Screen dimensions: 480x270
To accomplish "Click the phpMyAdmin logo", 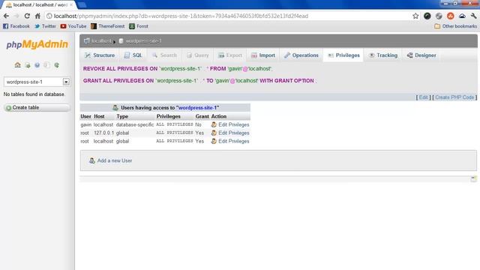I will click(37, 44).
